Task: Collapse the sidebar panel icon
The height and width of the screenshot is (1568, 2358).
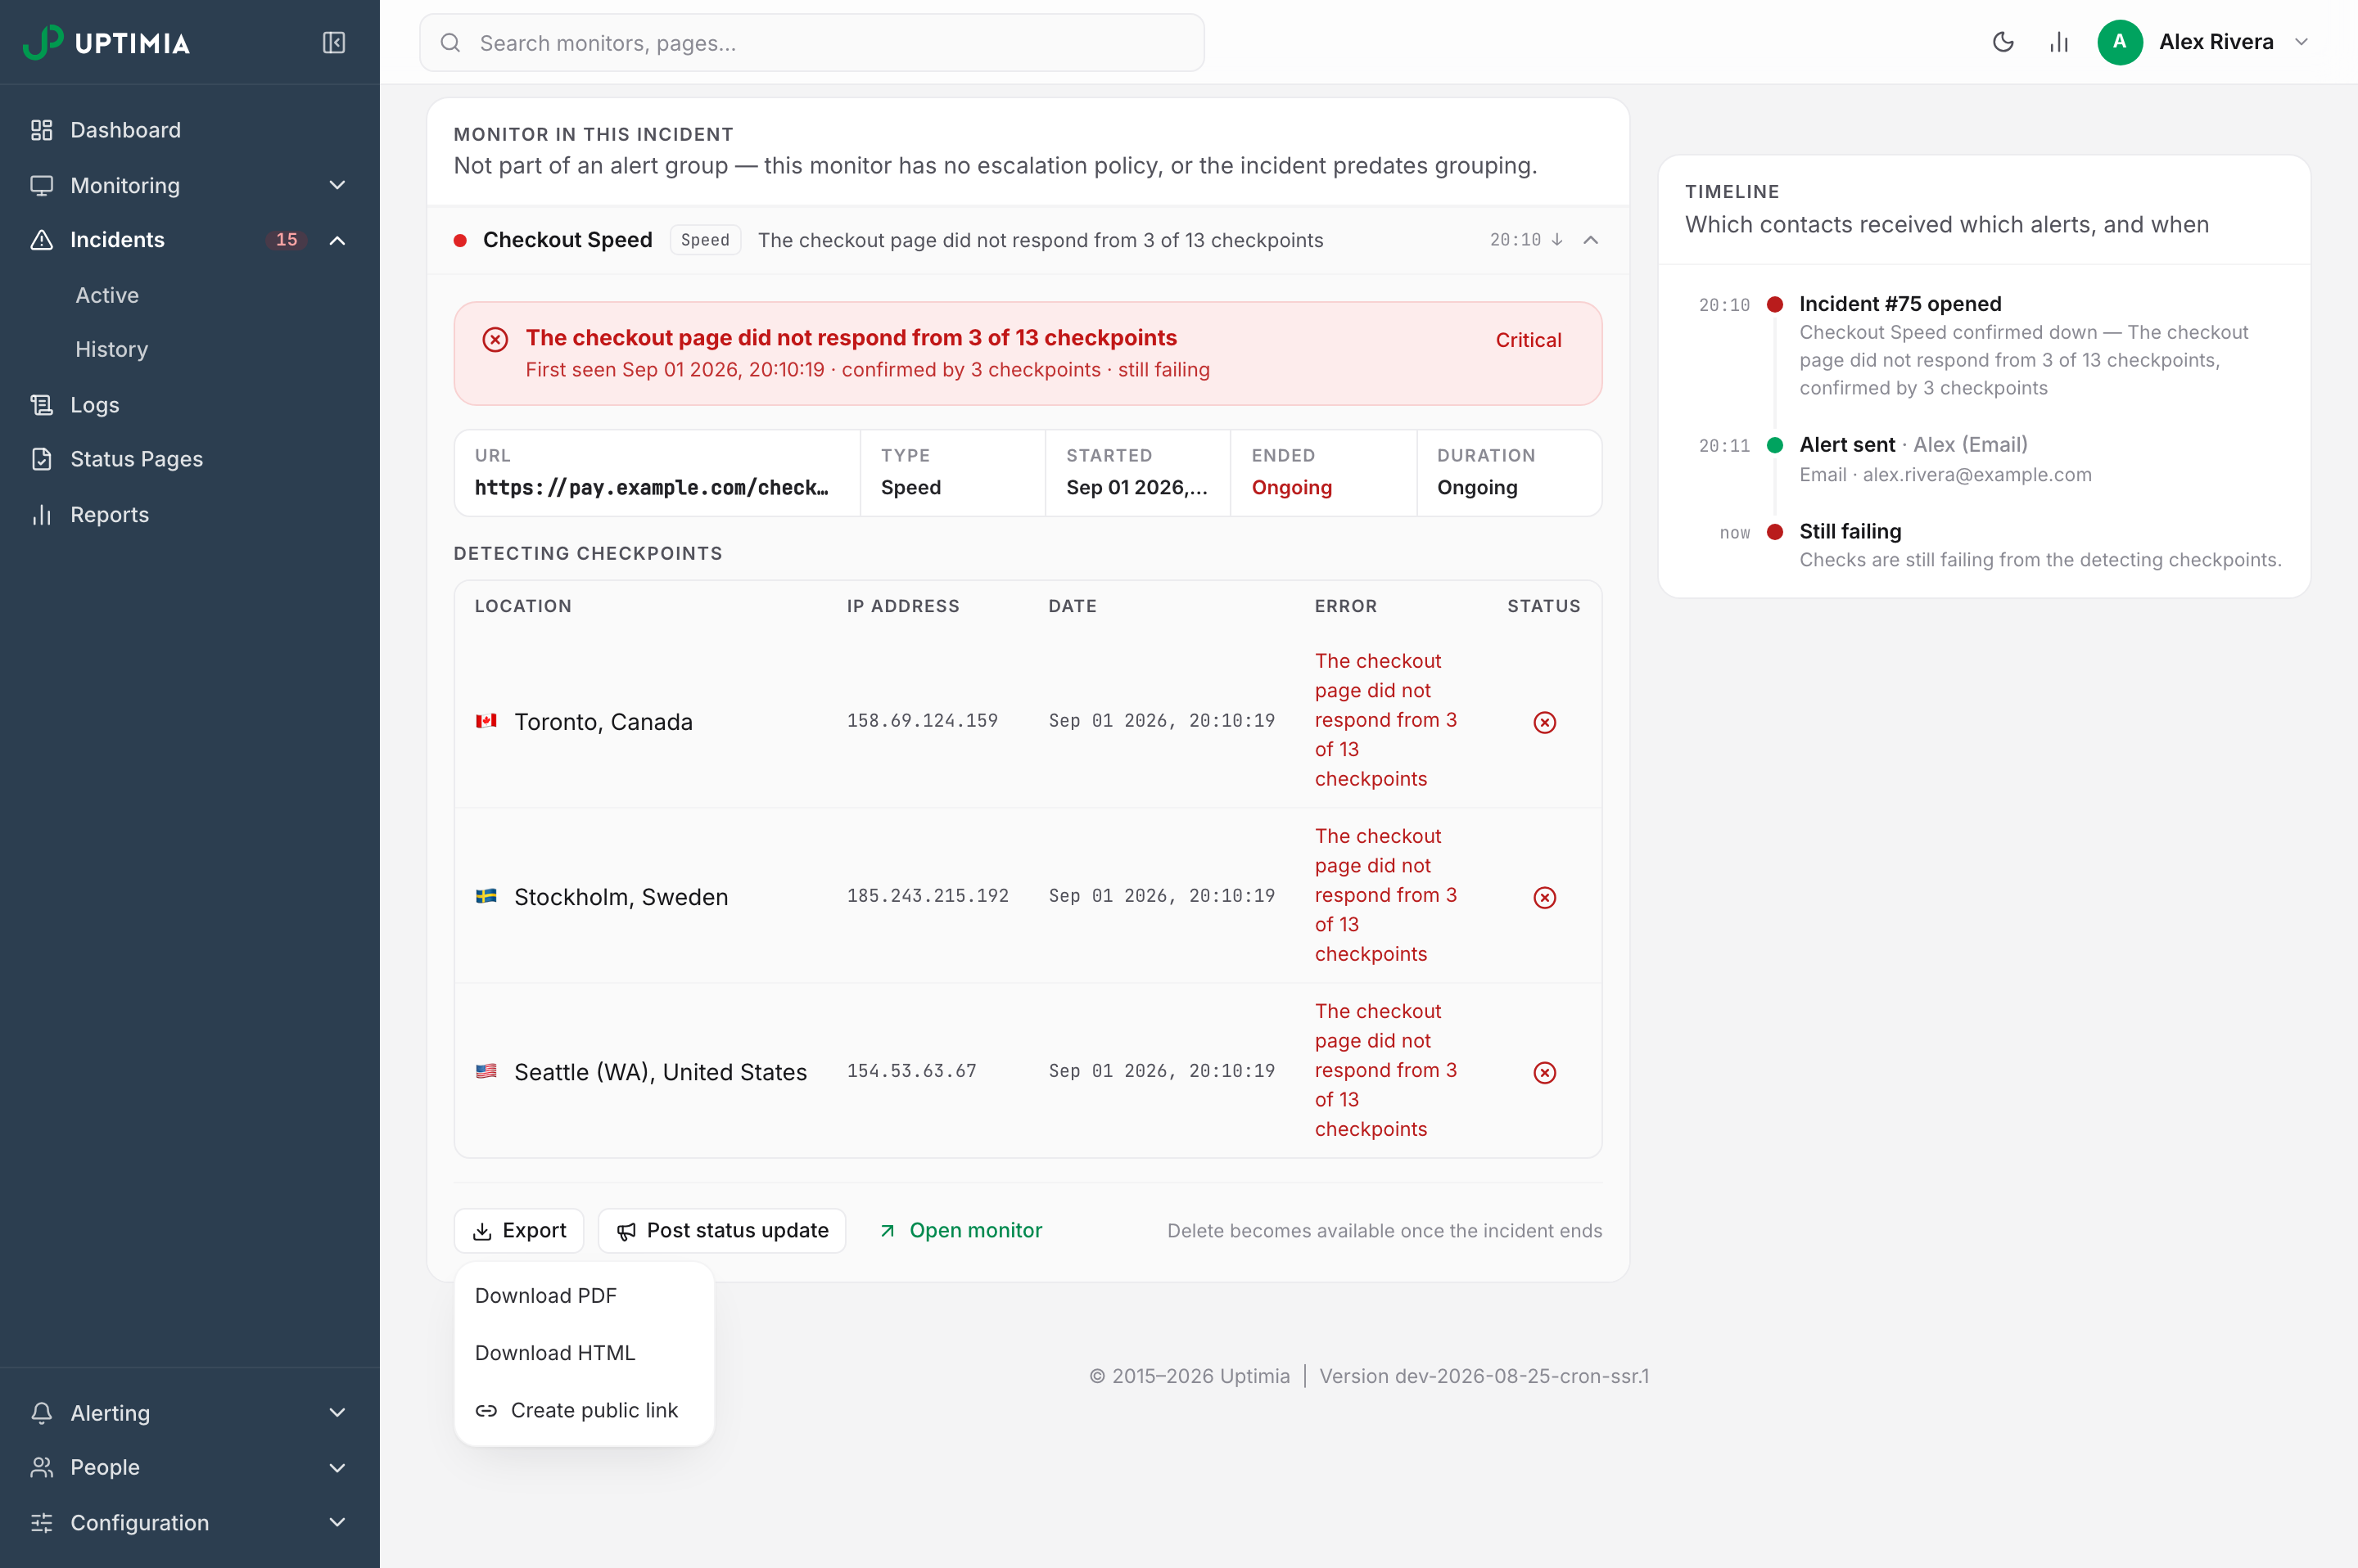Action: click(x=334, y=42)
